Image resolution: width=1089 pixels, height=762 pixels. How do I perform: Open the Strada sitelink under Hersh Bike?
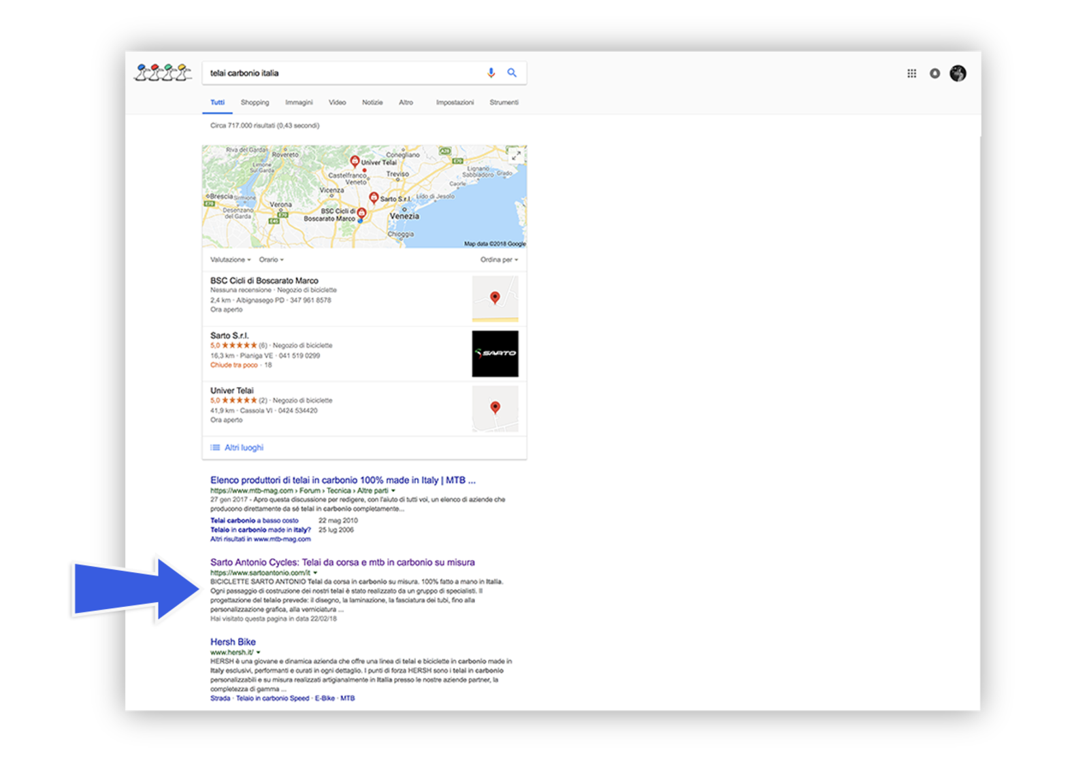(220, 699)
